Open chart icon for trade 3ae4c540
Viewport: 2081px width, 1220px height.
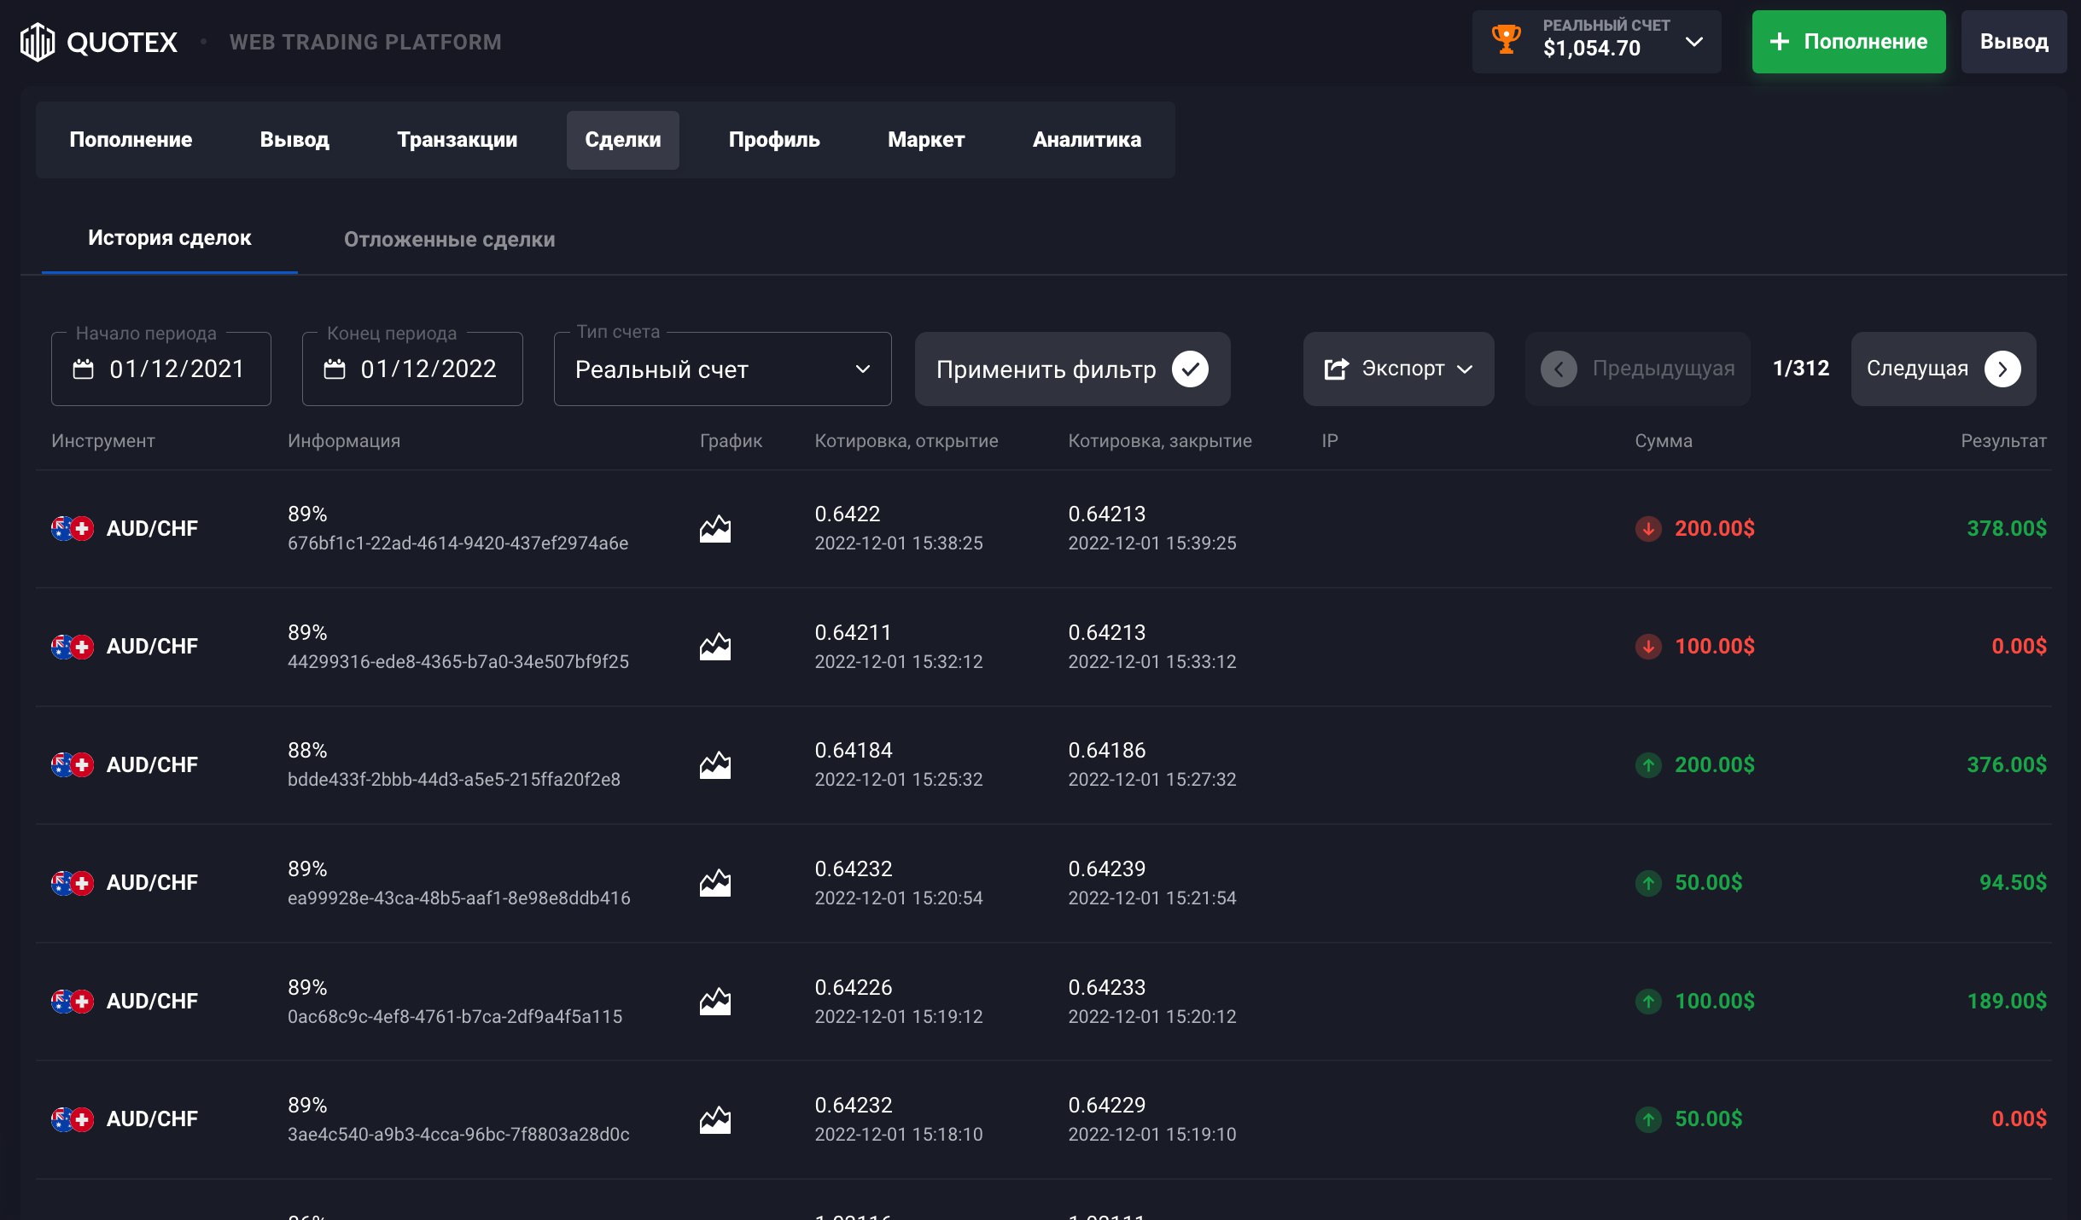tap(715, 1119)
